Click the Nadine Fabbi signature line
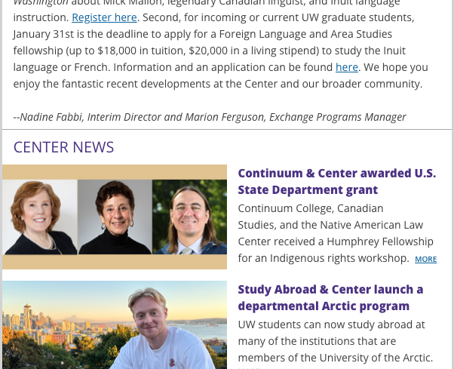This screenshot has height=369, width=454. click(210, 117)
